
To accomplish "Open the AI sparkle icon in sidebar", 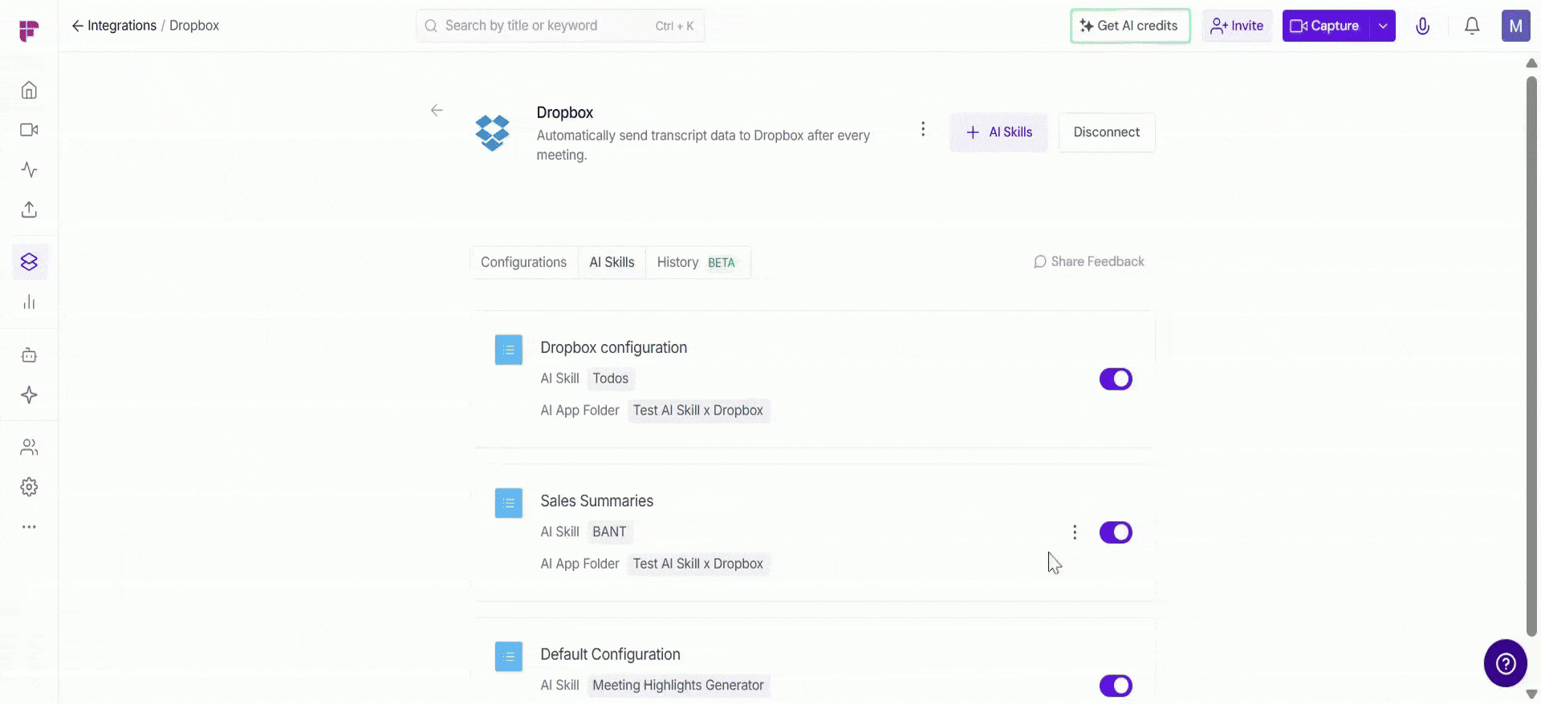I will coord(29,394).
